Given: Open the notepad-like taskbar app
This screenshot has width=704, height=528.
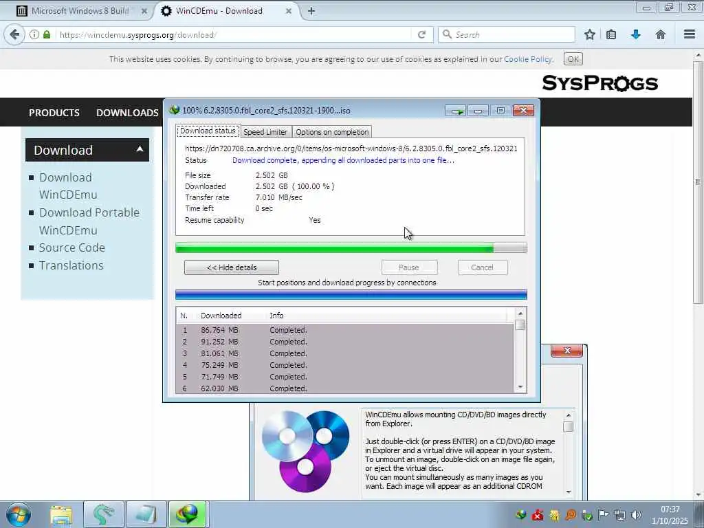Looking at the screenshot, I should tap(146, 514).
